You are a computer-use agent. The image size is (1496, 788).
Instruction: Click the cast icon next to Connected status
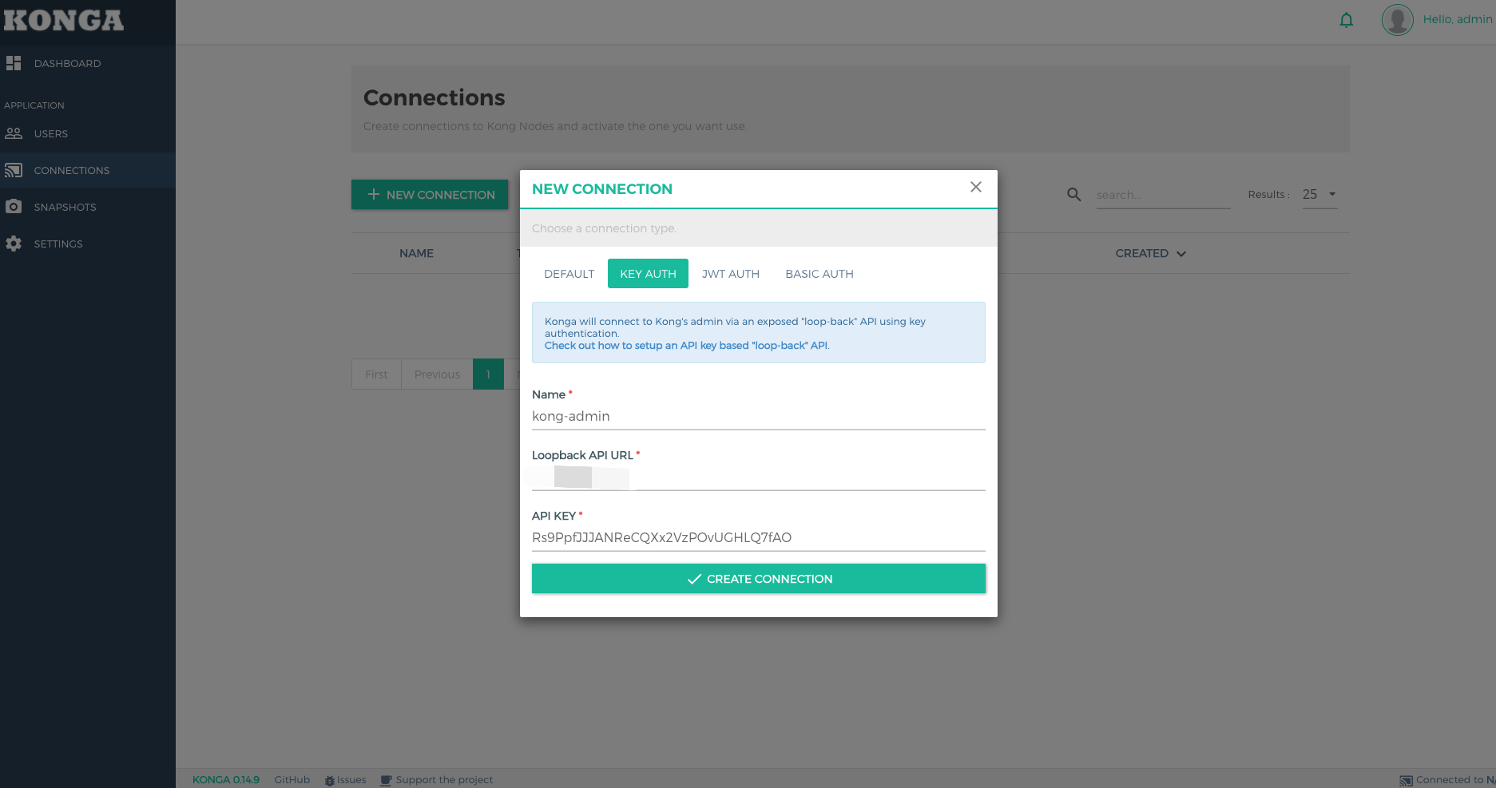tap(1406, 781)
